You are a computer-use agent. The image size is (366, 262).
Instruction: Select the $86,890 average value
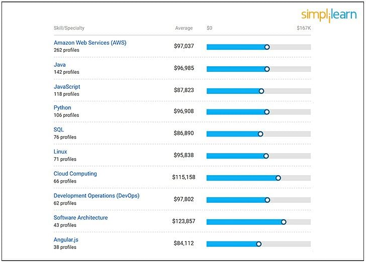point(184,133)
